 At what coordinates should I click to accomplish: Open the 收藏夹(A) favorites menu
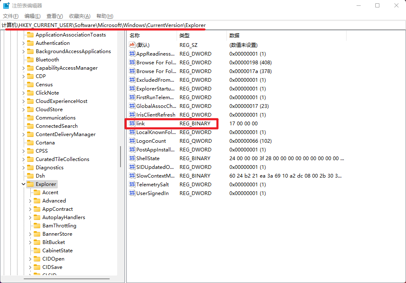point(79,16)
